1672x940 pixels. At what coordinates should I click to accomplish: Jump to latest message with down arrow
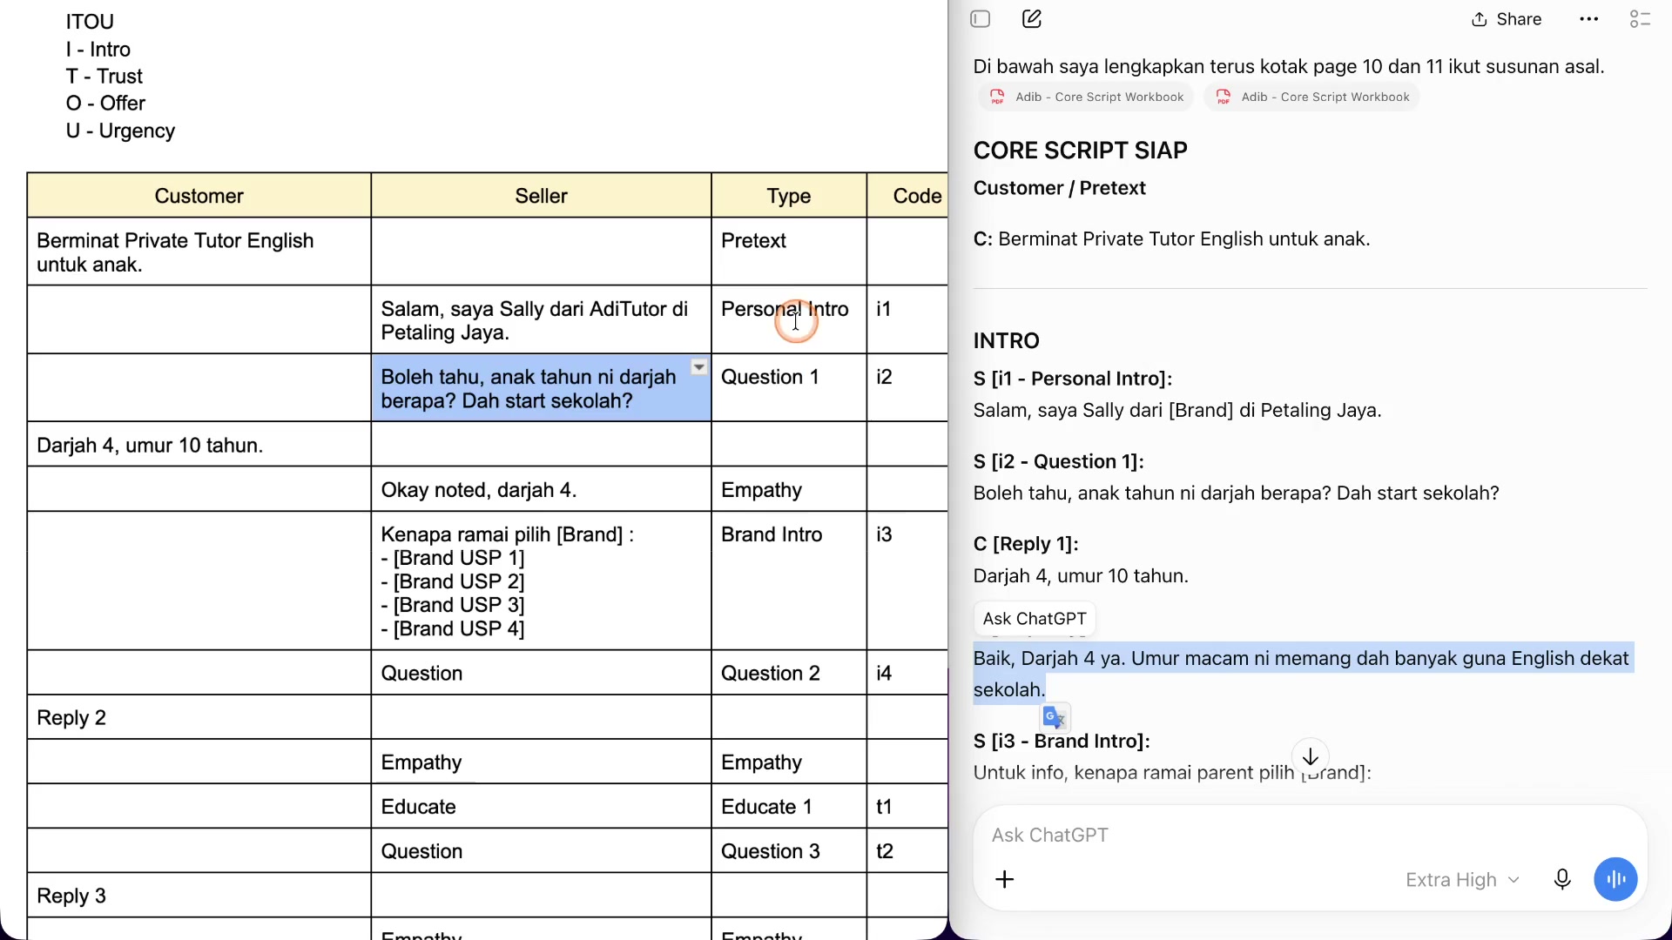pyautogui.click(x=1311, y=757)
